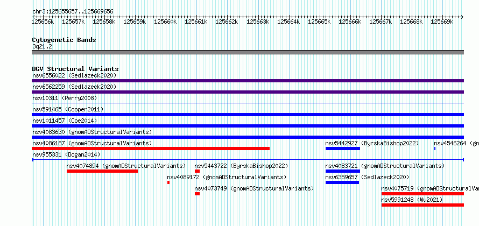479x226 pixels.
Task: Click the blue bar under nsv4083630
Action: point(248,137)
